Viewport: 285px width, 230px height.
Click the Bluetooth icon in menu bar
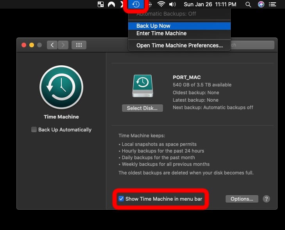point(150,4)
